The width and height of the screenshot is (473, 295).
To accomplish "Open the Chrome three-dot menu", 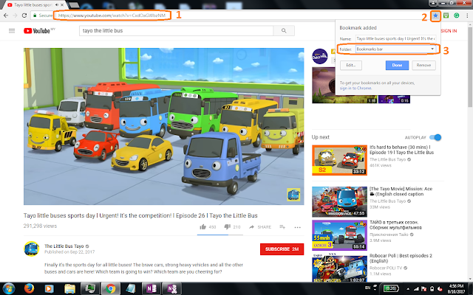I will [x=467, y=15].
